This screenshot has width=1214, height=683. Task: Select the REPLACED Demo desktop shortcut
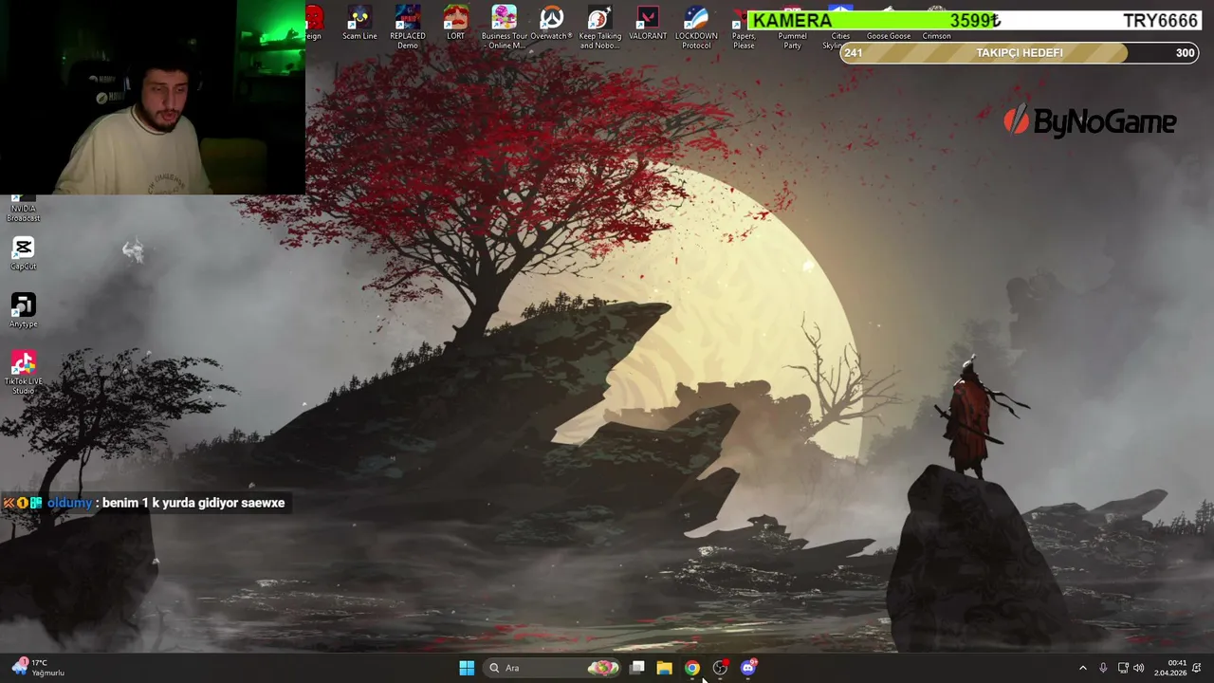(x=408, y=28)
